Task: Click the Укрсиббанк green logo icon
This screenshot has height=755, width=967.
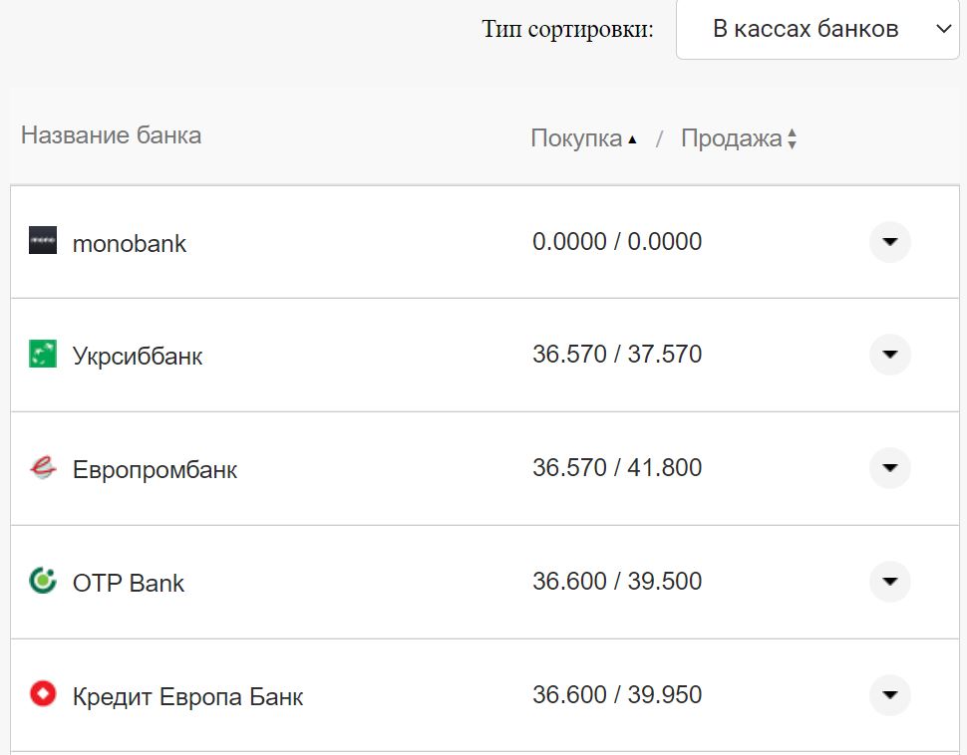Action: click(x=43, y=355)
